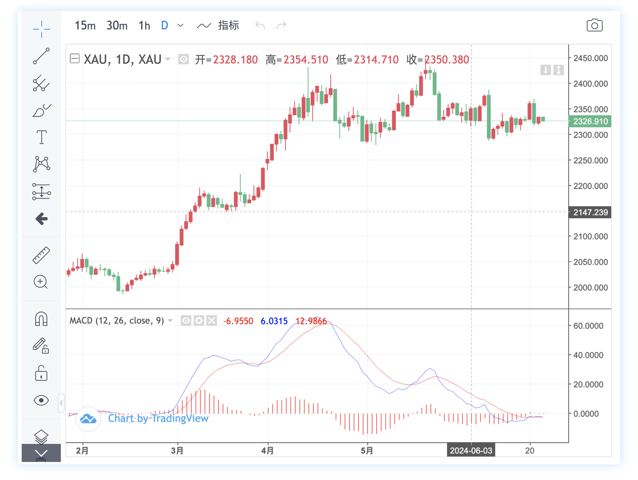Toggle lock all drawing tools
This screenshot has height=480, width=638.
point(41,373)
